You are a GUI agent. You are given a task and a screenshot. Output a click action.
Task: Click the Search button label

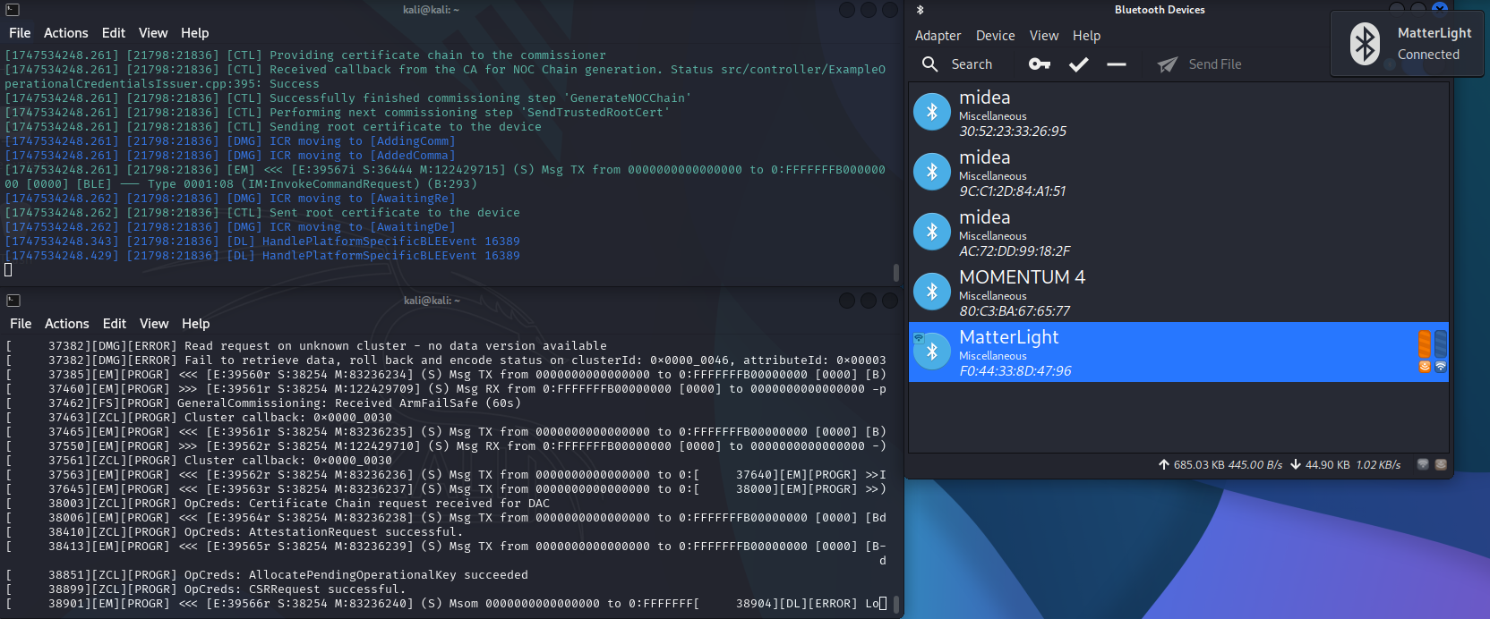[972, 64]
